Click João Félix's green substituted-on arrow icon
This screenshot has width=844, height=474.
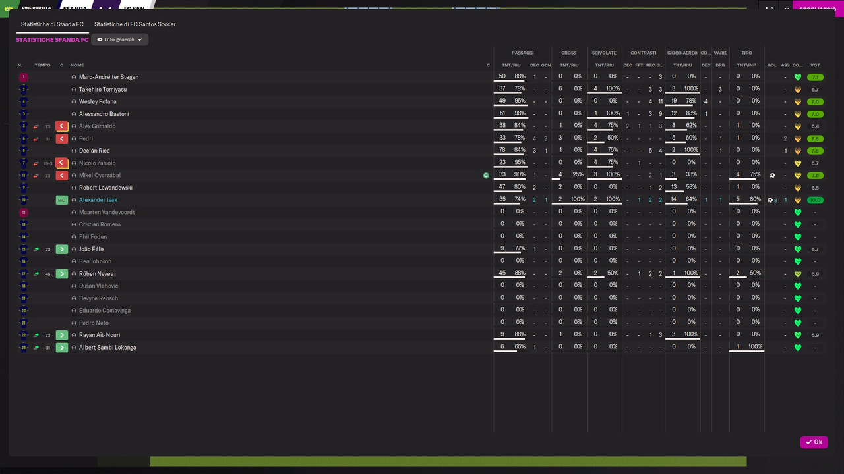pos(62,250)
